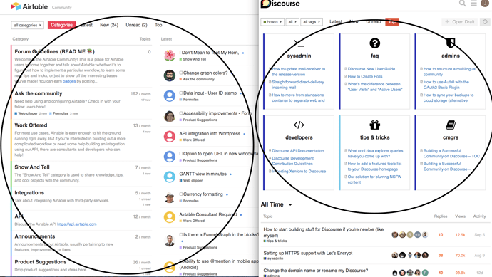Screen dimensions: 492x277
Task: Open the 'all' subcategory dropdown in Discourse
Action: point(292,21)
